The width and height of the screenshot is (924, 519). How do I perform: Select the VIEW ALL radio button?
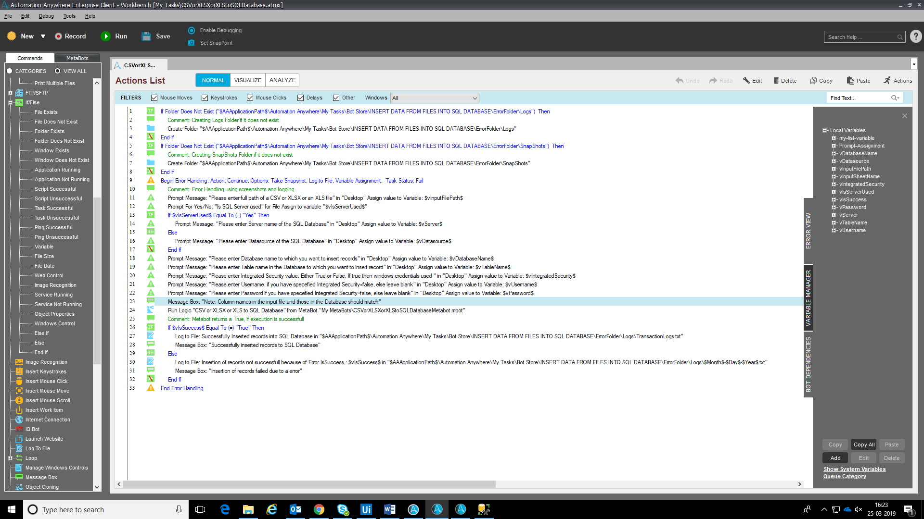(x=58, y=71)
